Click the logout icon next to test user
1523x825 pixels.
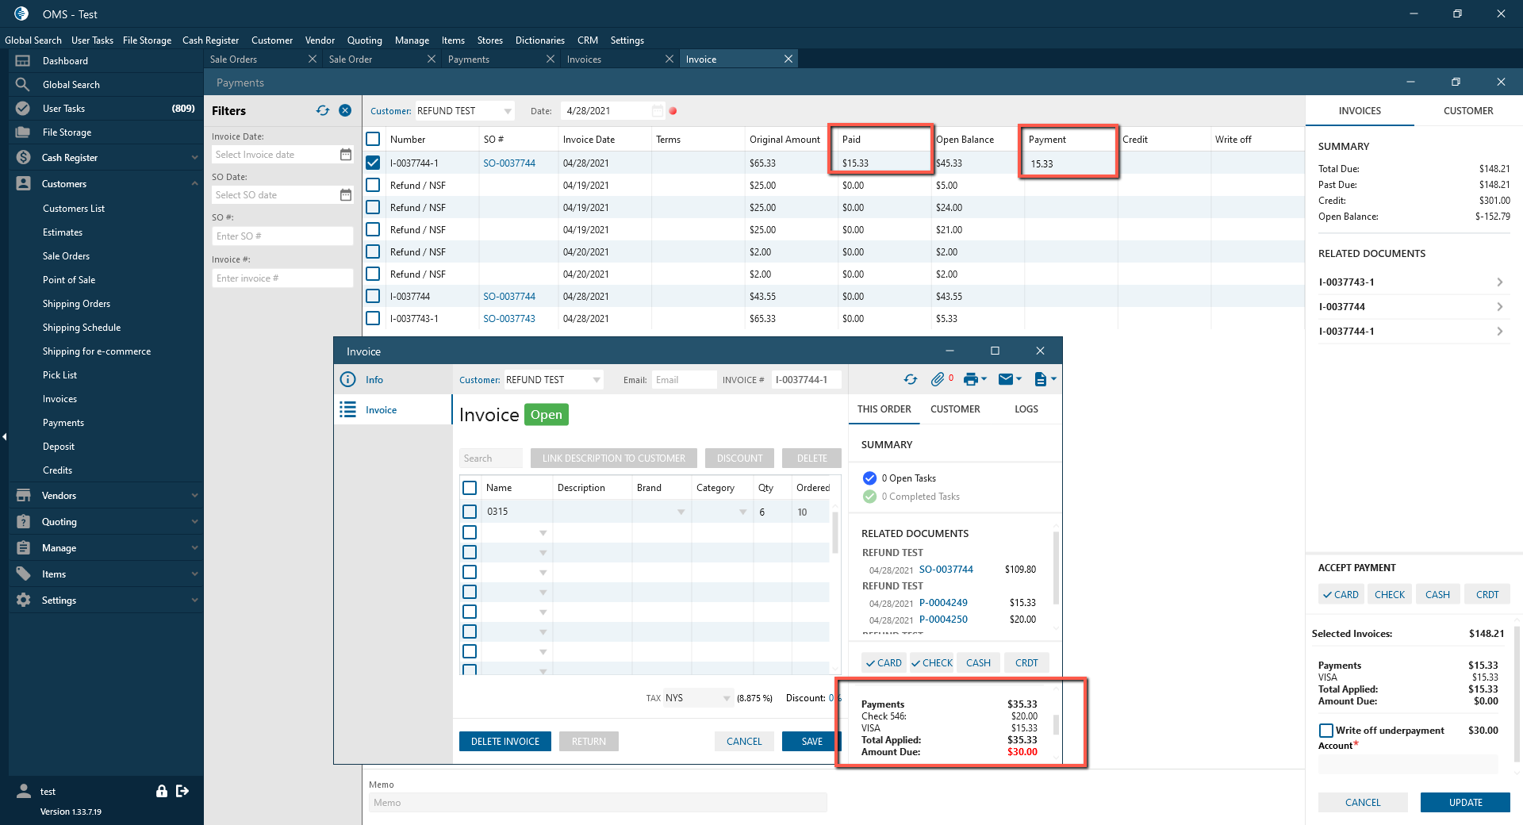pyautogui.click(x=182, y=791)
